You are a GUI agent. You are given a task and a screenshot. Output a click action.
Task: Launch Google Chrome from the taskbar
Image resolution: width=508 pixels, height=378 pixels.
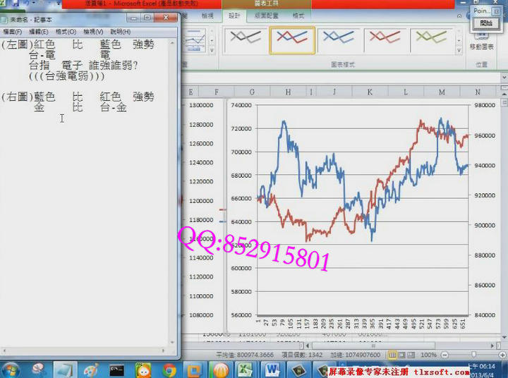[x=169, y=369]
